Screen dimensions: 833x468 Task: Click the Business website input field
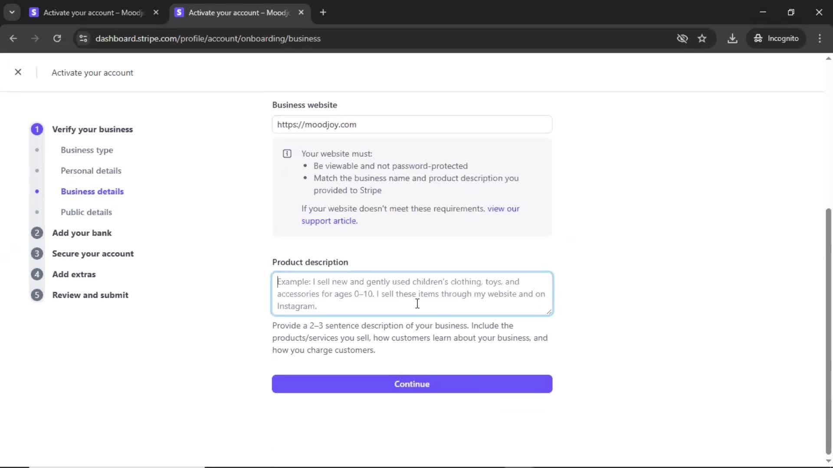click(x=412, y=125)
